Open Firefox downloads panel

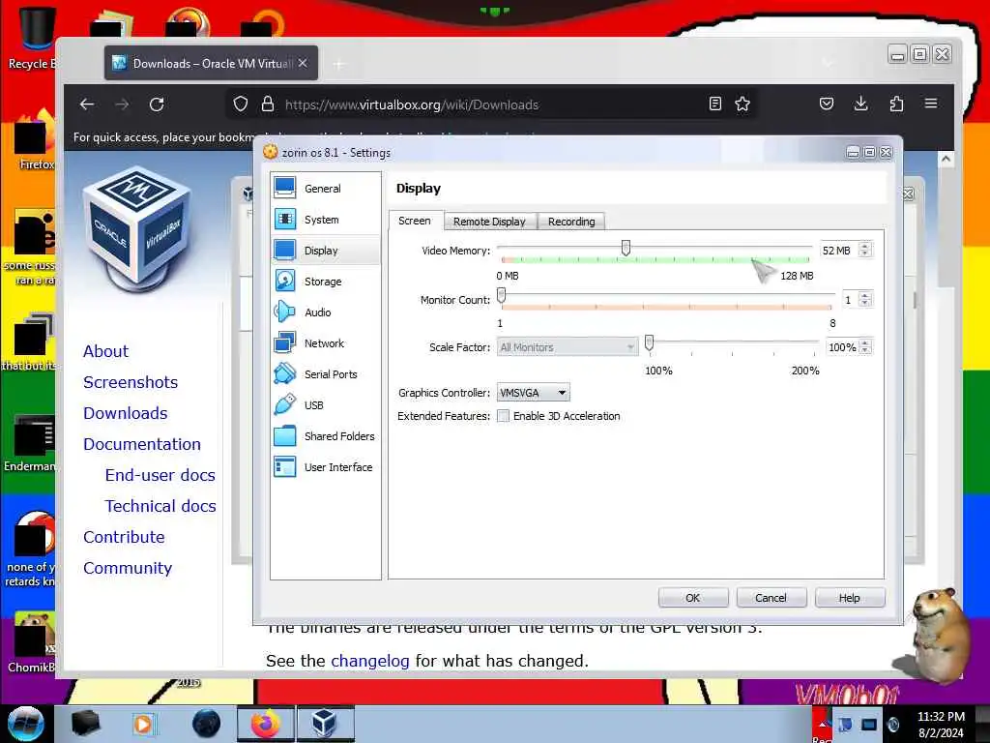coord(860,104)
